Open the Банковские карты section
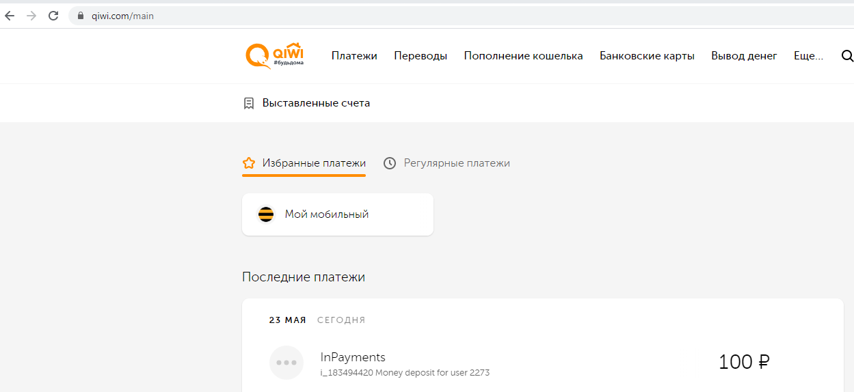The image size is (854, 392). (x=647, y=56)
